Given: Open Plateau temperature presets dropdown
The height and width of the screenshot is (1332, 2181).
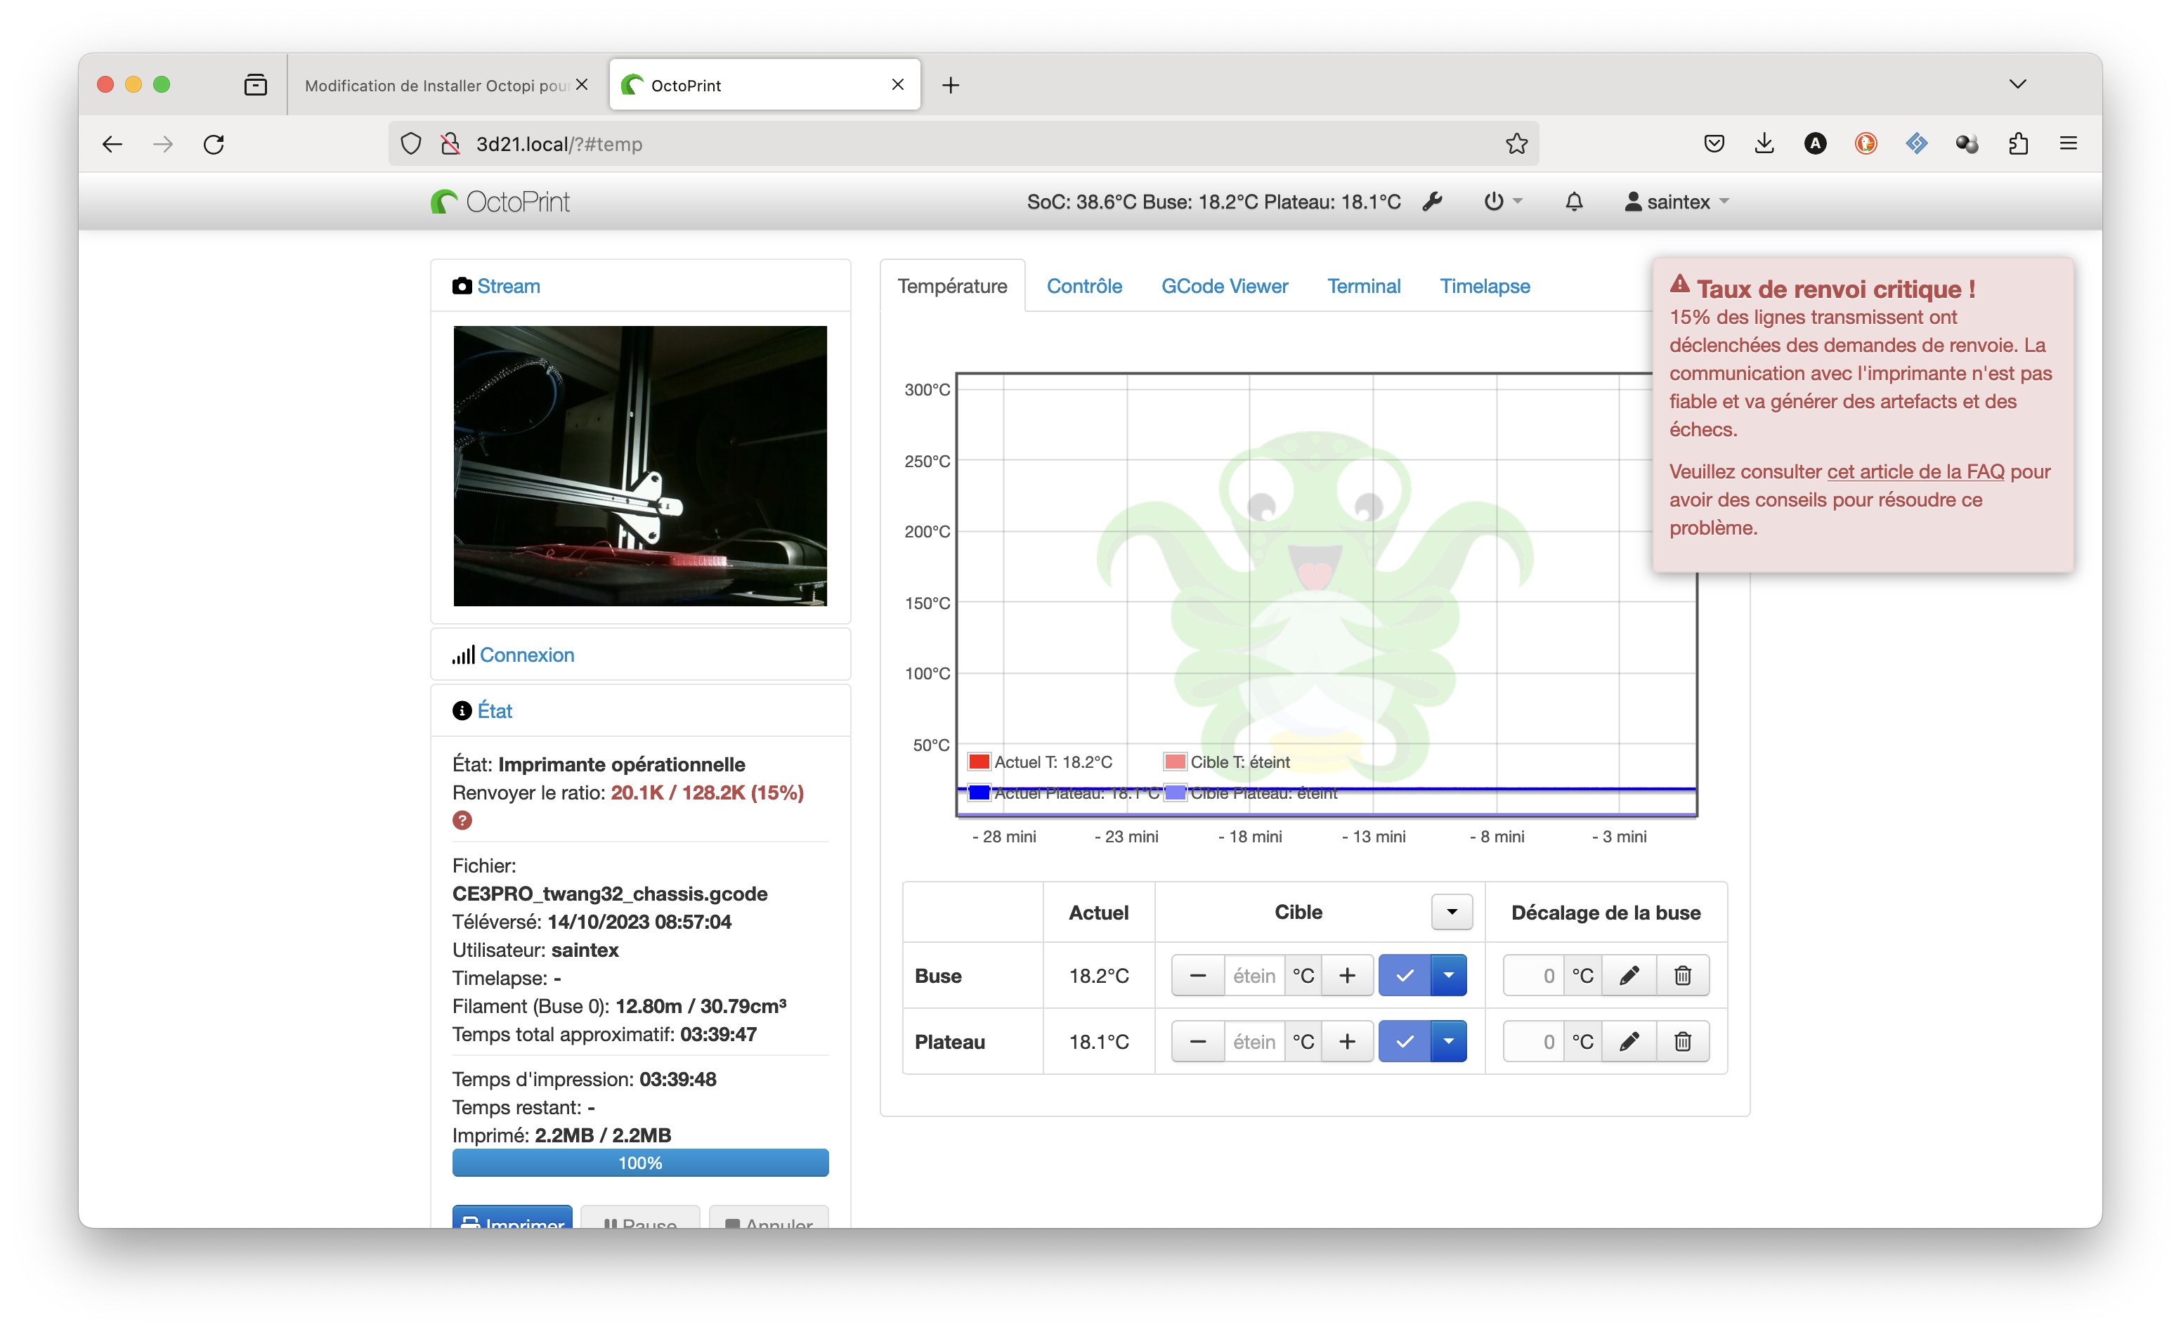Looking at the screenshot, I should tap(1448, 1042).
